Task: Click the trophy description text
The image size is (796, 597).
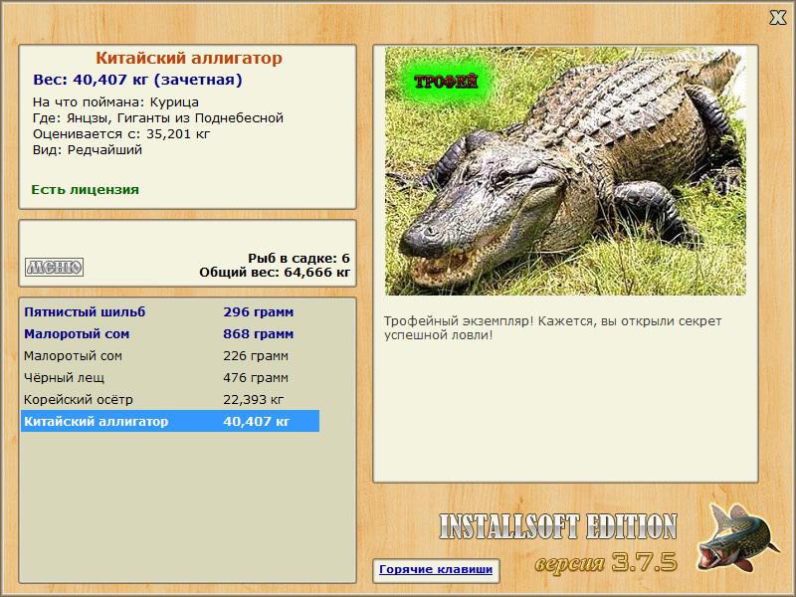Action: [552, 328]
